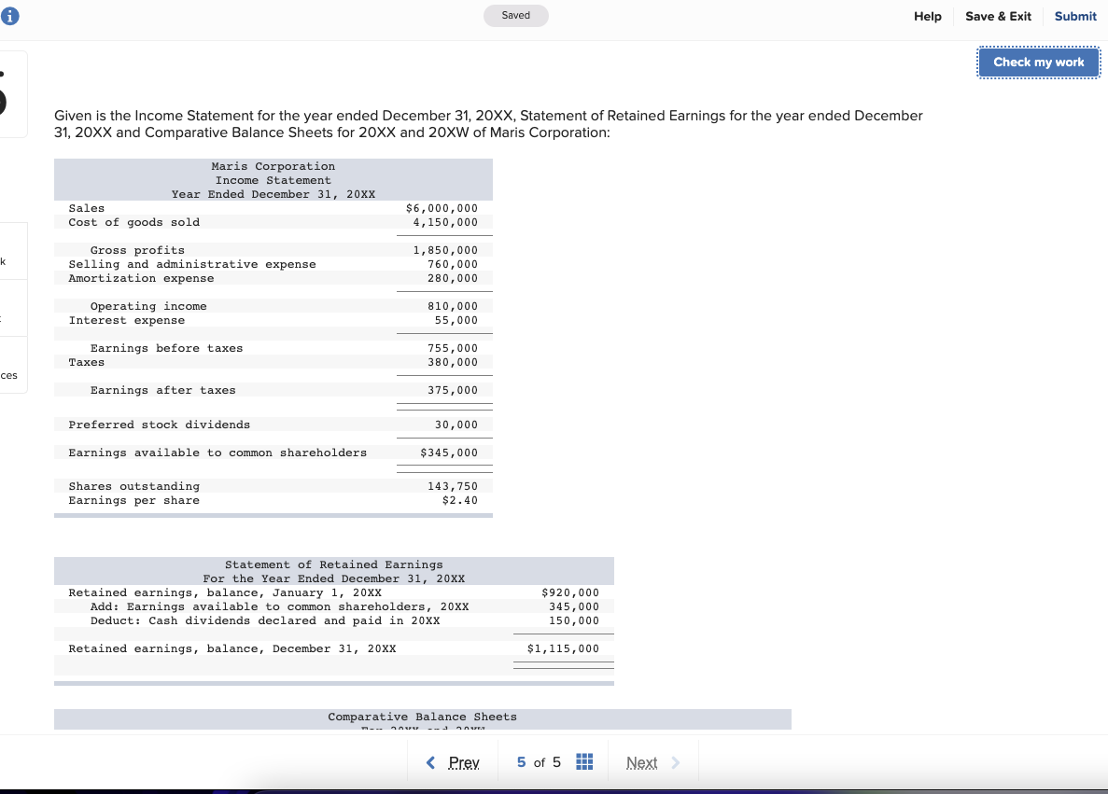Select the current question number 5
This screenshot has width=1108, height=794.
point(520,762)
